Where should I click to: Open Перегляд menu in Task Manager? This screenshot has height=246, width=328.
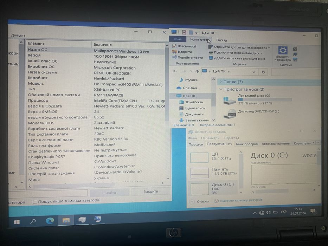(231, 138)
